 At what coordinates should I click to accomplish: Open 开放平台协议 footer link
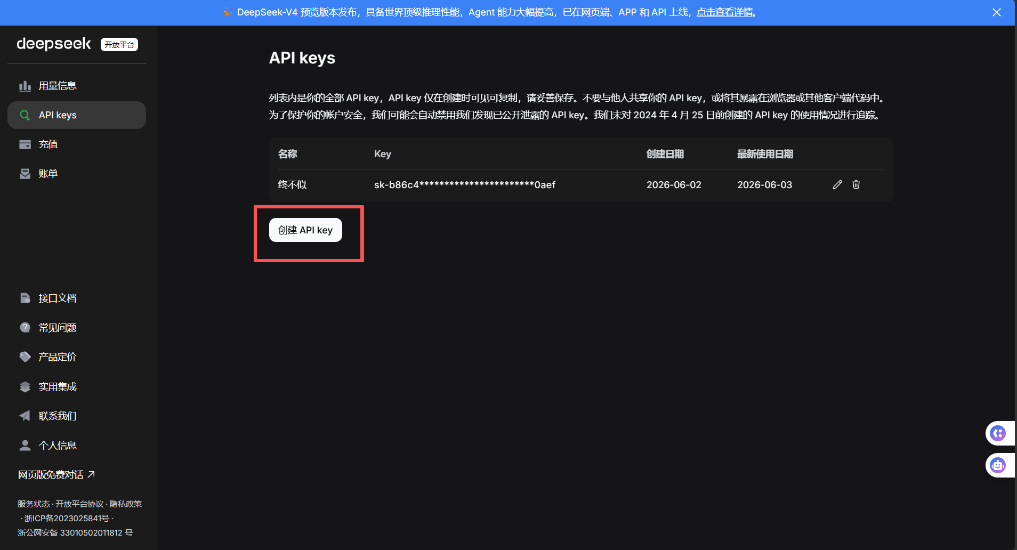point(79,504)
